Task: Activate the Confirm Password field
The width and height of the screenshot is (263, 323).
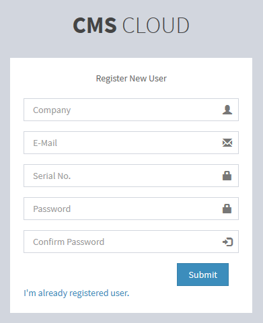Action: [131, 242]
